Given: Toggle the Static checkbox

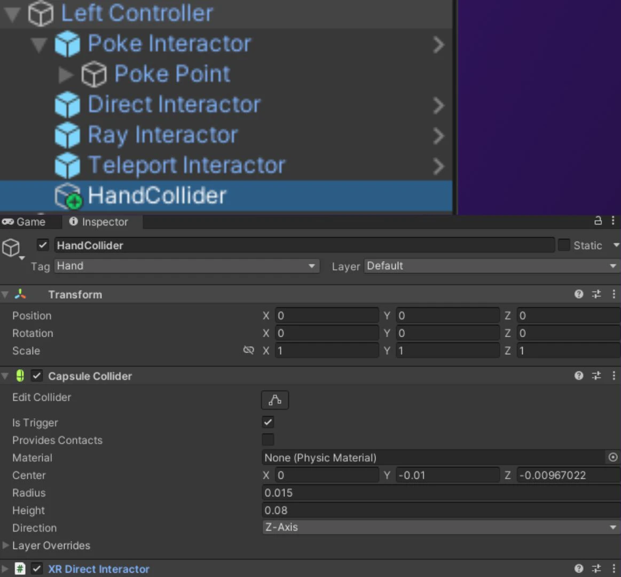Looking at the screenshot, I should pyautogui.click(x=563, y=245).
